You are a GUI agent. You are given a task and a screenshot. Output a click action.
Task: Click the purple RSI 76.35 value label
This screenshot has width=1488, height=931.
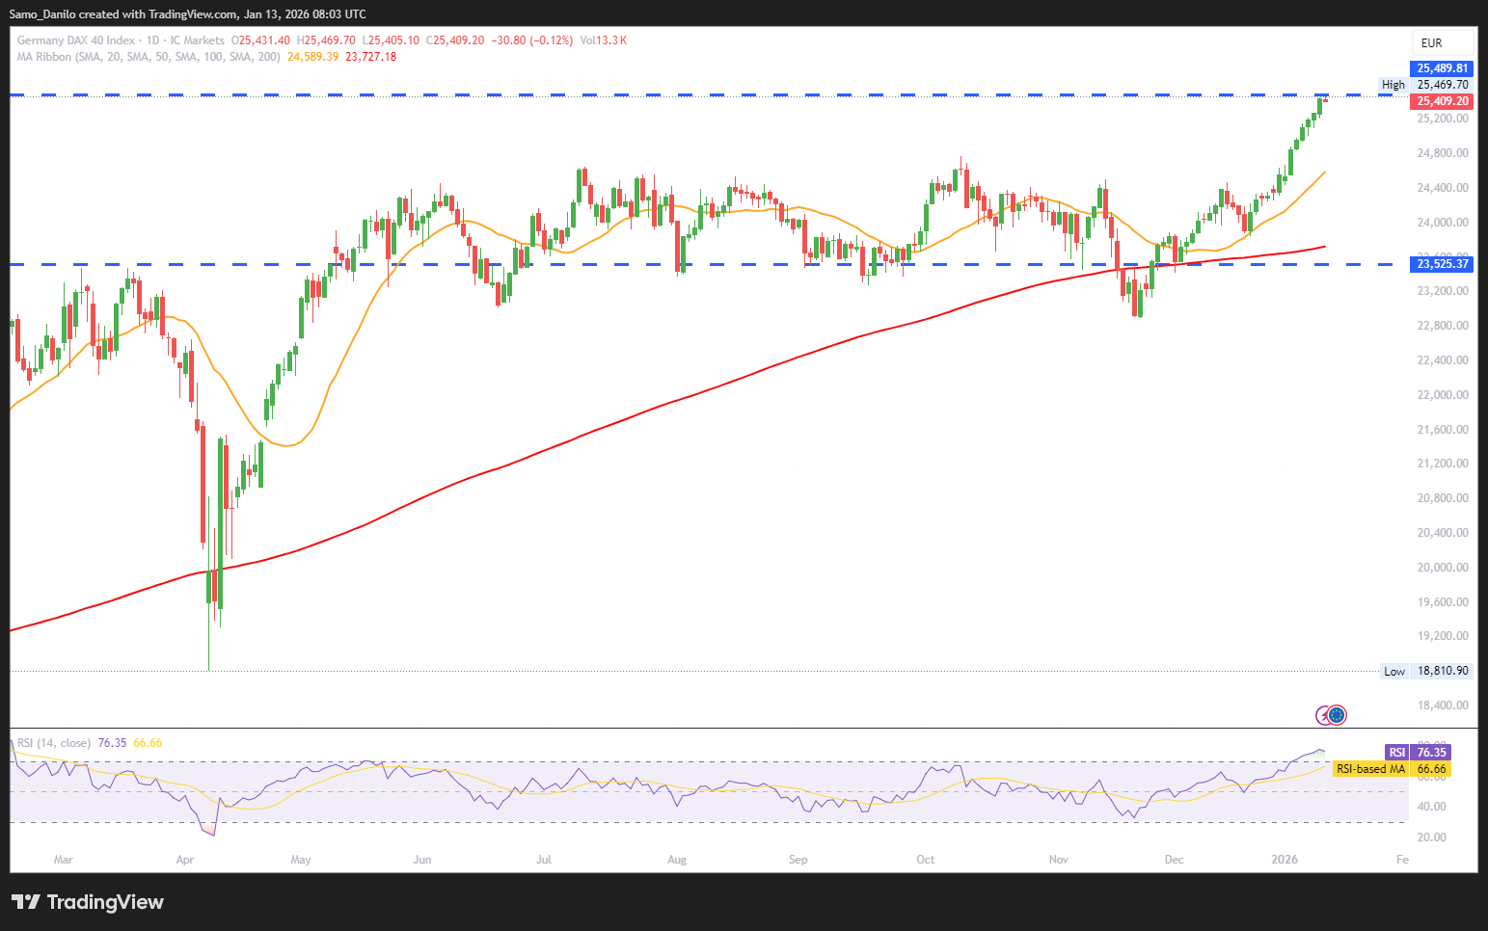pyautogui.click(x=1418, y=753)
